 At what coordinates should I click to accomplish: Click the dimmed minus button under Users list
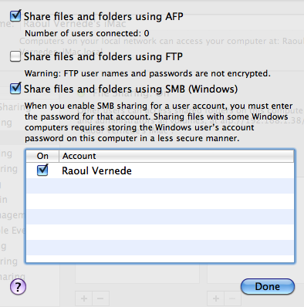(x=232, y=299)
